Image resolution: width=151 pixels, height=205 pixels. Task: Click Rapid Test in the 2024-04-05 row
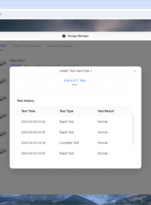click(x=66, y=122)
